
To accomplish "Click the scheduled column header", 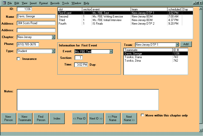I will [x=175, y=9].
